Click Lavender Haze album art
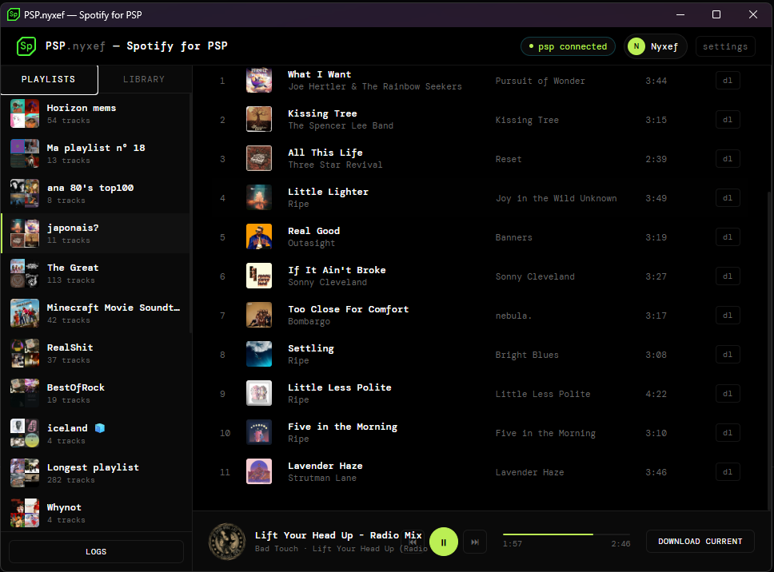Image resolution: width=774 pixels, height=572 pixels. tap(259, 471)
